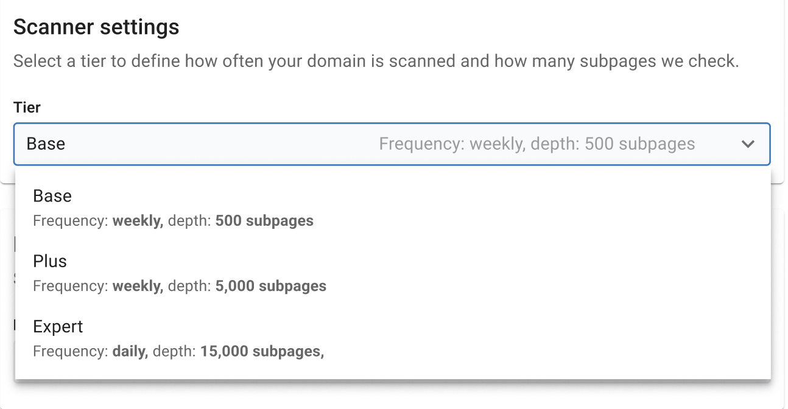Screen dimensions: 788x409
Task: Click the frequency summary text in the Tier field
Action: [537, 144]
